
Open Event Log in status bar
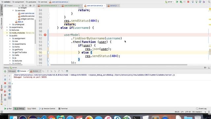point(201,108)
